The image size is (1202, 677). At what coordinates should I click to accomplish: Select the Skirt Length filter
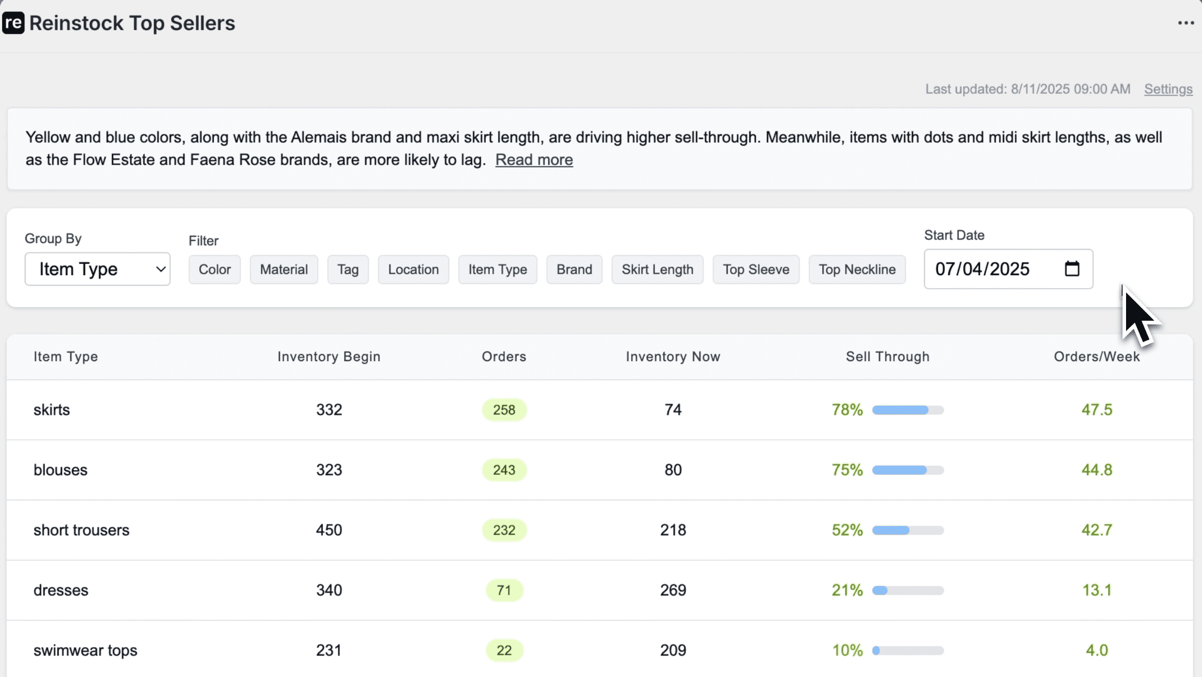(657, 270)
